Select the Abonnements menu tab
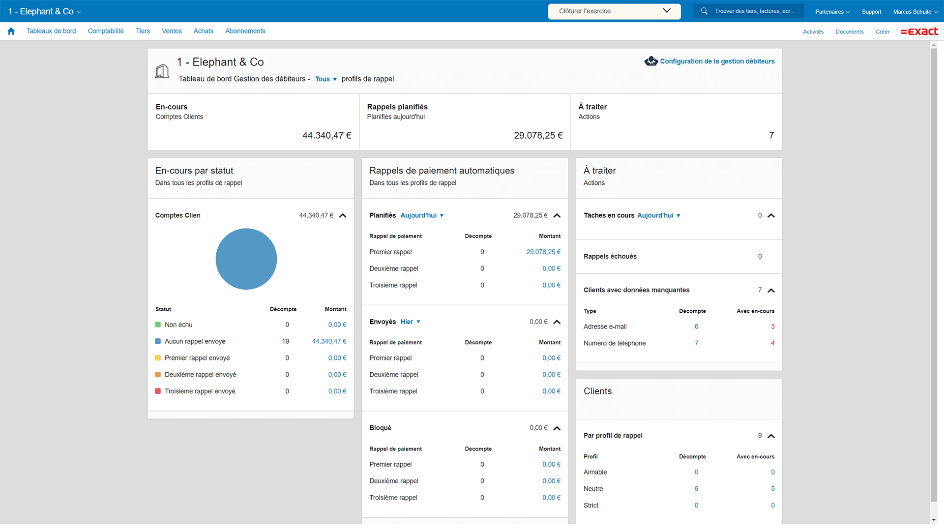This screenshot has width=944, height=532. 245,30
